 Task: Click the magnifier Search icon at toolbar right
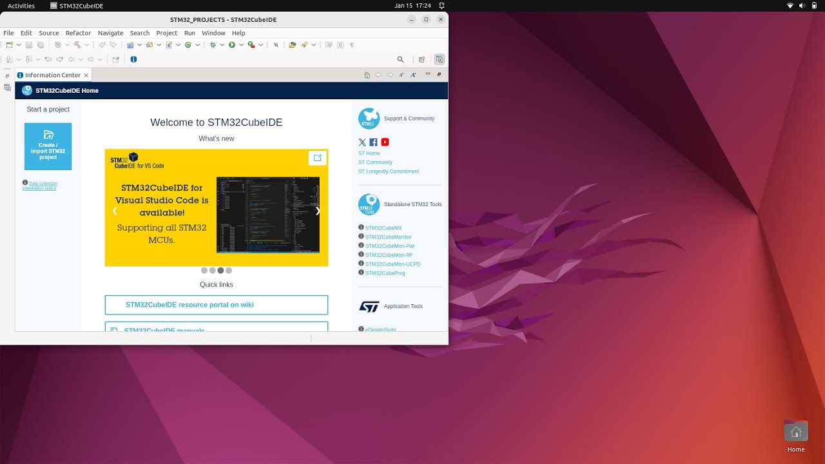(401, 59)
